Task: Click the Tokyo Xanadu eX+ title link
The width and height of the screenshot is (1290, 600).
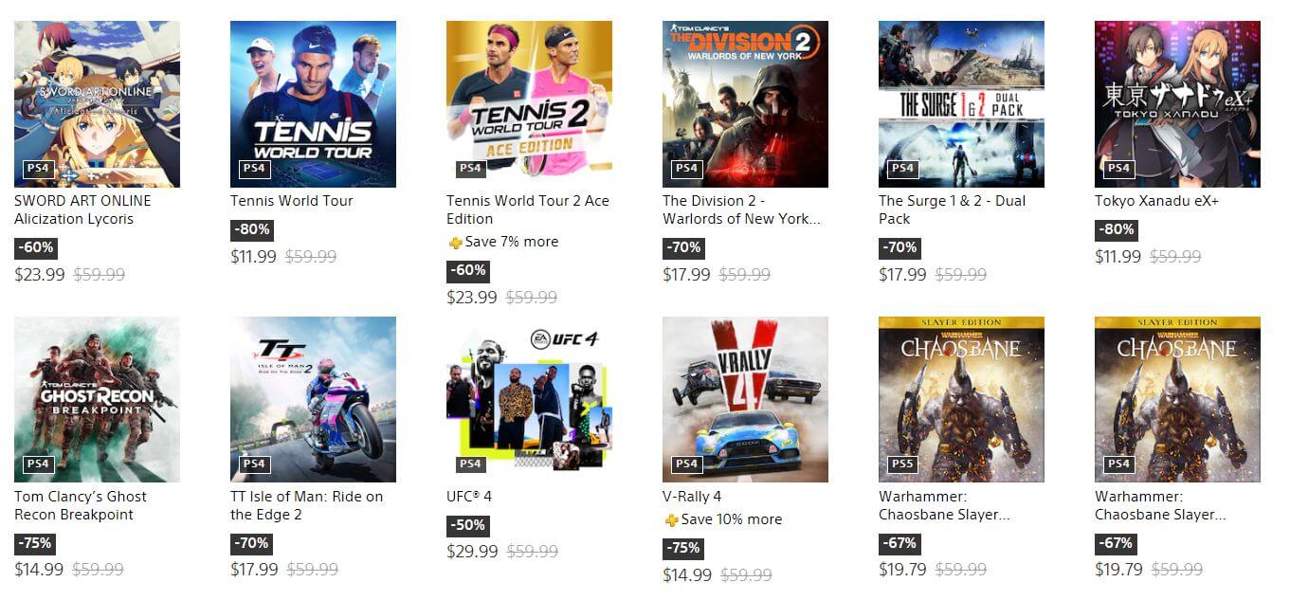Action: pyautogui.click(x=1156, y=201)
